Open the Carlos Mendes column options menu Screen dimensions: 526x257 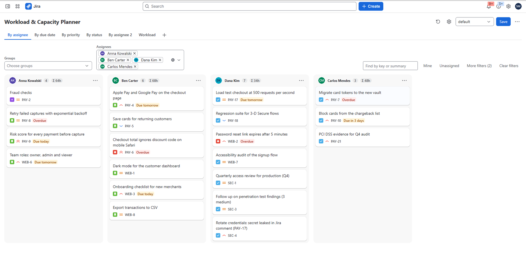pos(404,81)
